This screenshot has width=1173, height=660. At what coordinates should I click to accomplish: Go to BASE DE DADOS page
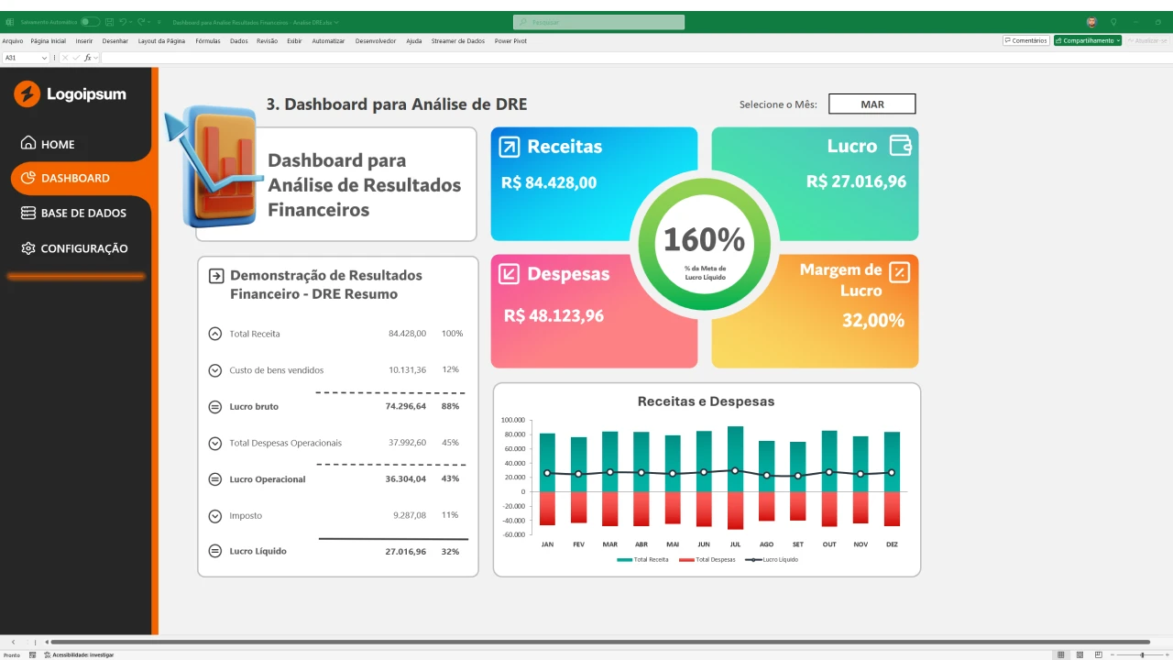click(82, 213)
